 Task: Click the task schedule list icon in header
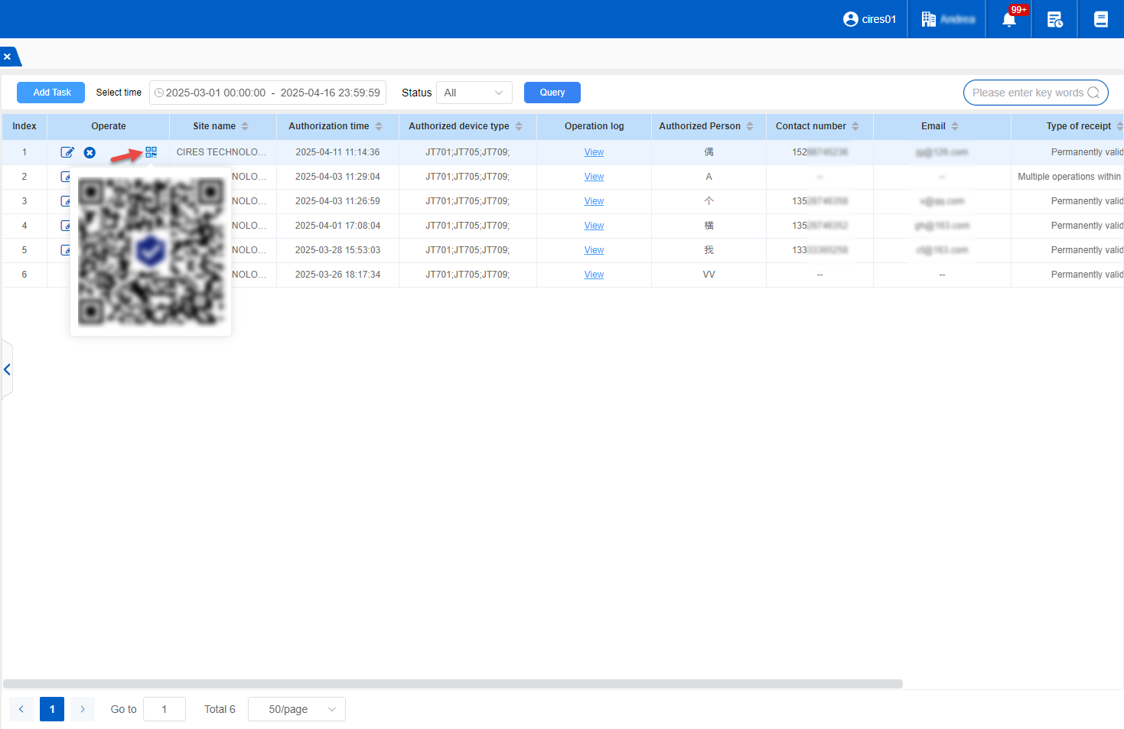1054,19
